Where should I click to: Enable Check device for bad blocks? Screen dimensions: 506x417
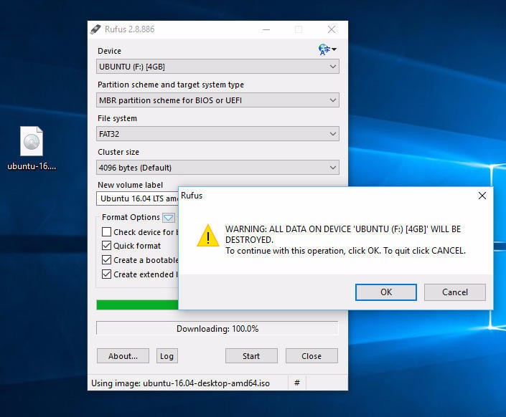pos(106,231)
